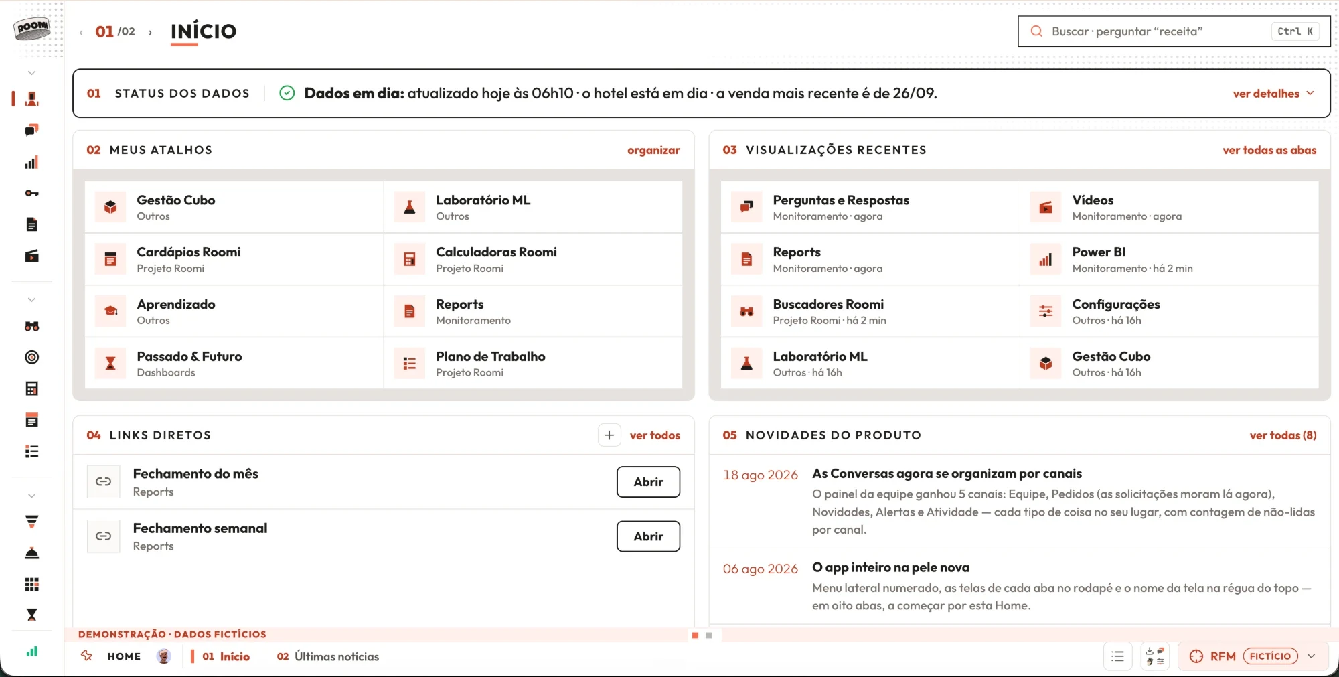Click the list icon button in bottom bar
Image resolution: width=1339 pixels, height=677 pixels.
pyautogui.click(x=1117, y=656)
